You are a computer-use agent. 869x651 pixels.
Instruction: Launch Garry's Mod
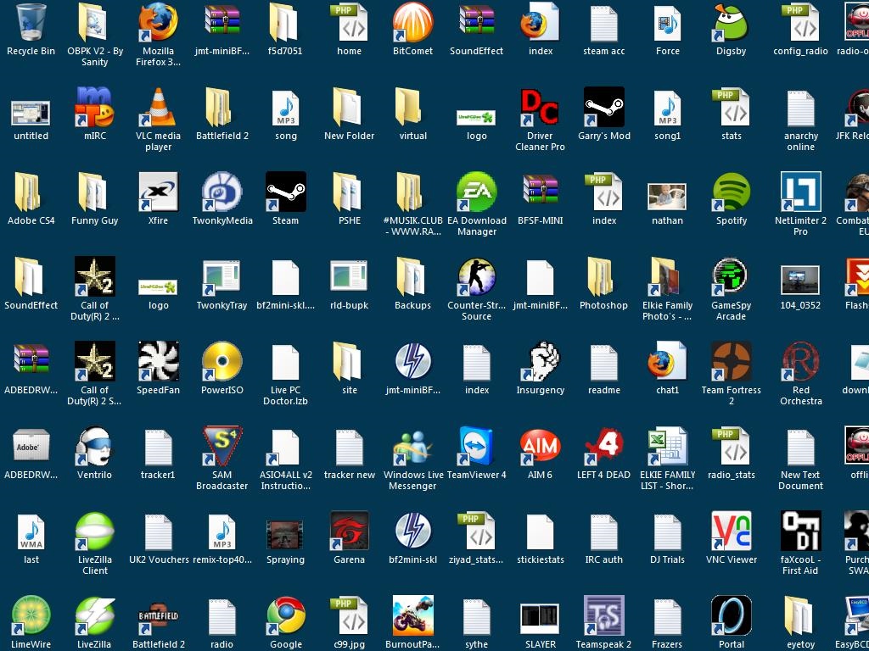(x=603, y=107)
